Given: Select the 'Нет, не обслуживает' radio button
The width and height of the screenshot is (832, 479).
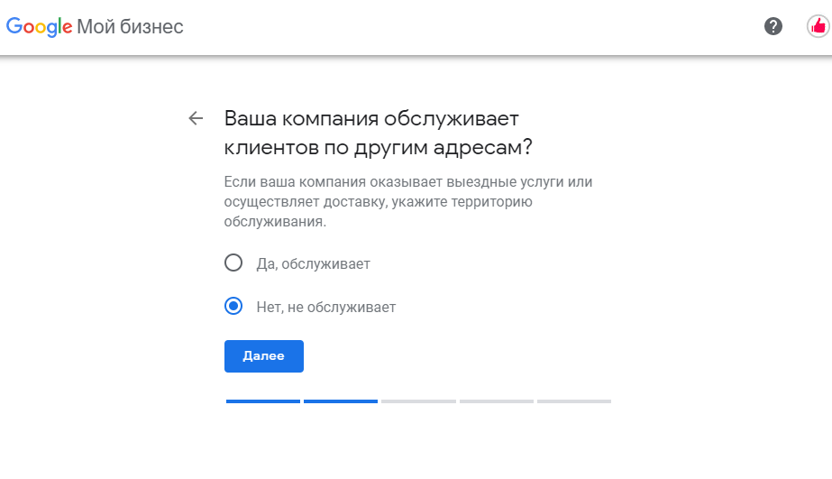Looking at the screenshot, I should 233,306.
